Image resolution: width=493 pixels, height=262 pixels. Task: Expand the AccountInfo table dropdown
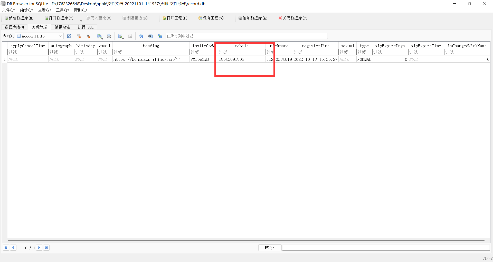point(61,36)
